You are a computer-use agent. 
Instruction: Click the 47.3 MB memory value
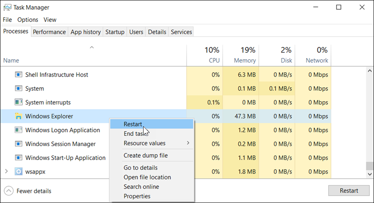click(x=245, y=116)
